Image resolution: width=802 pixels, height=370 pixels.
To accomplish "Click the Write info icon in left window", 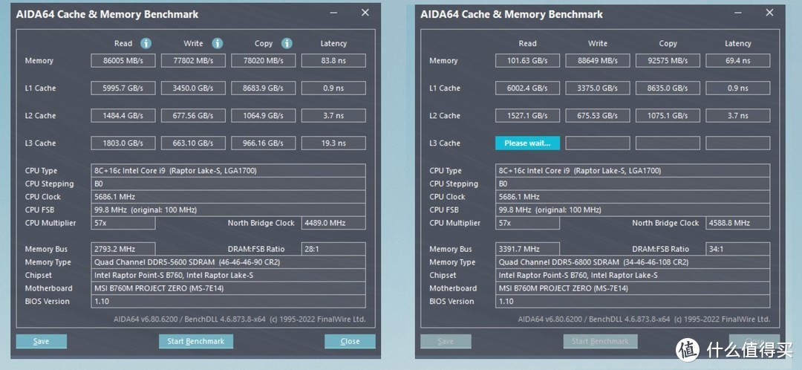I will point(218,44).
